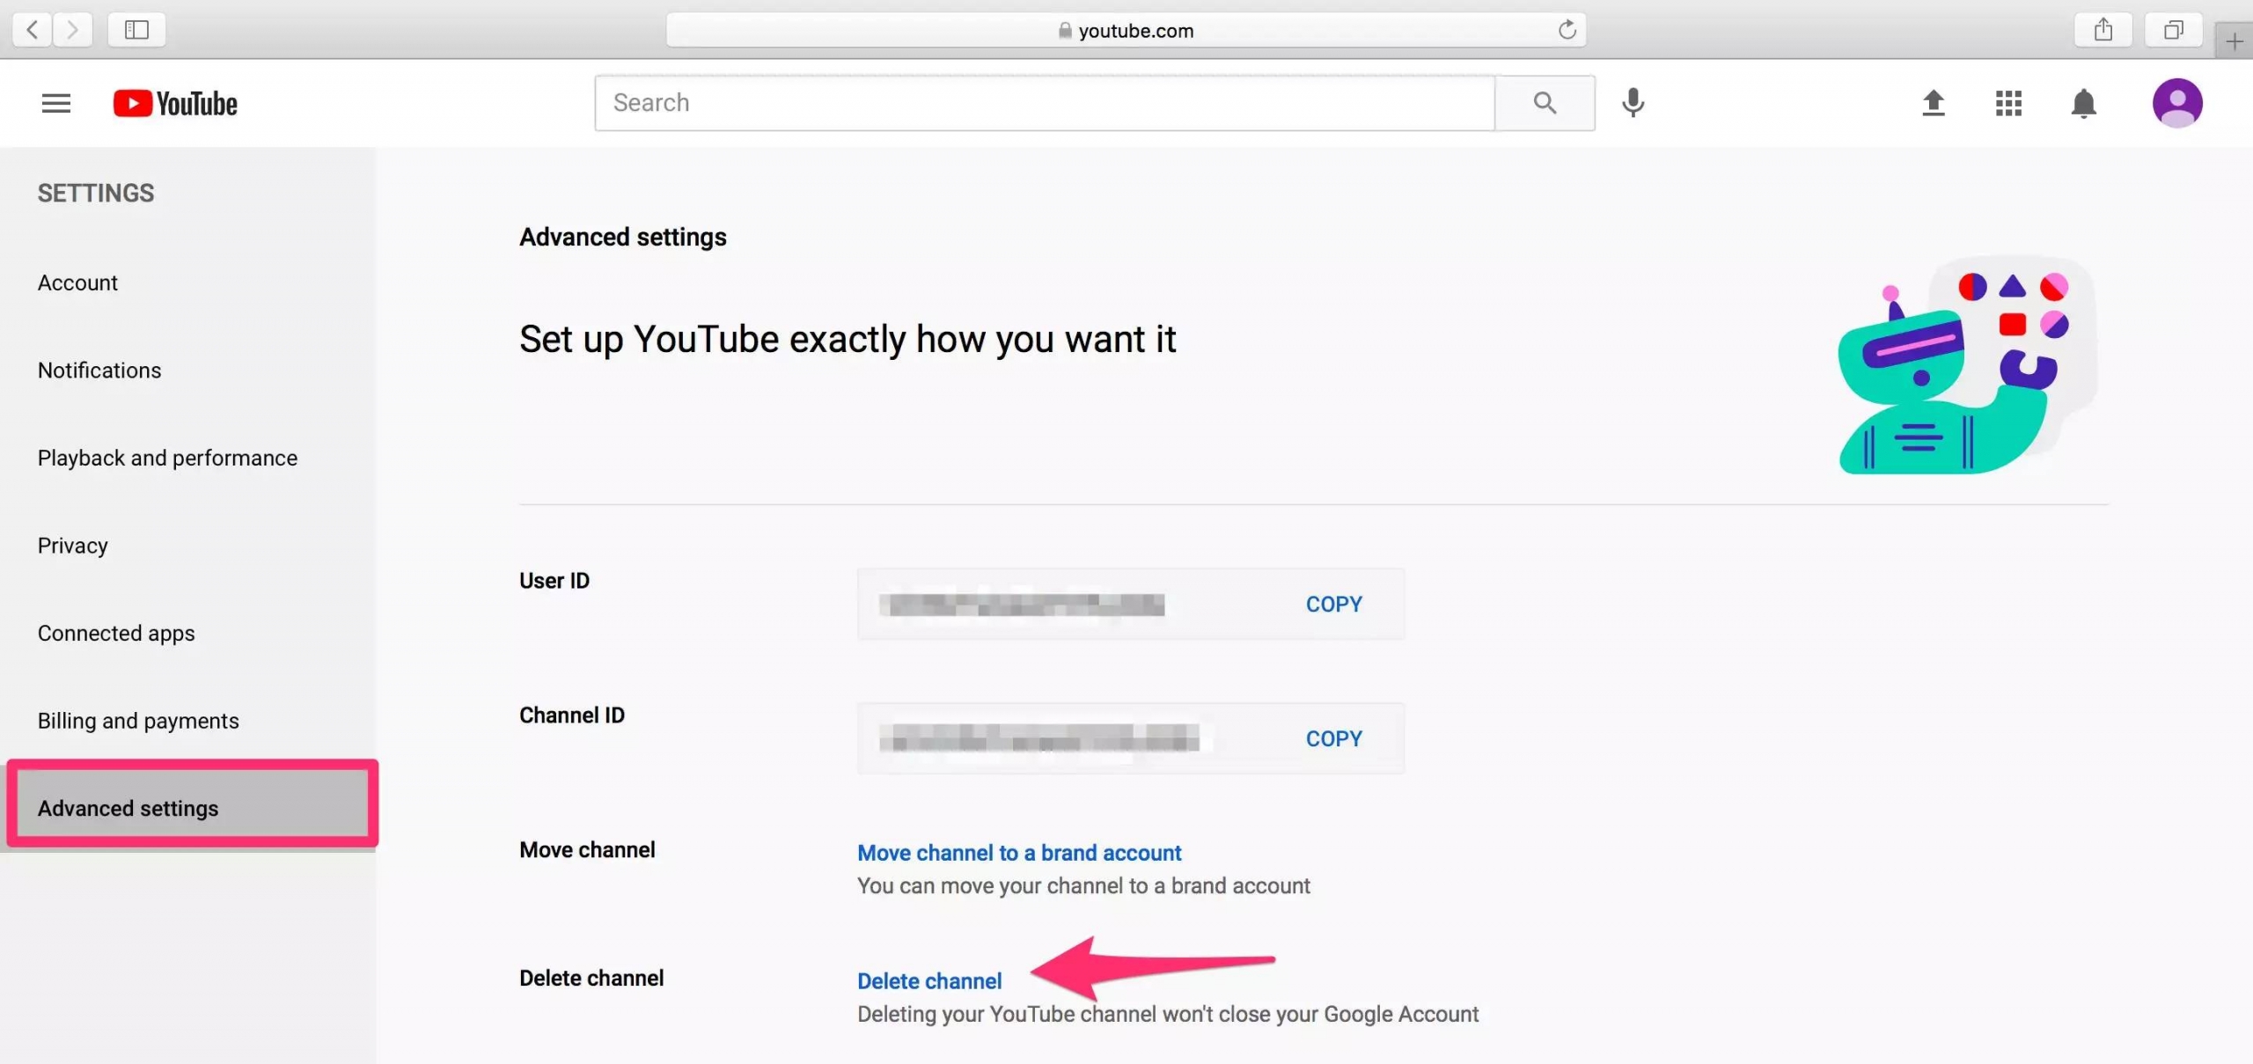Reload the page in Safari

[x=1567, y=30]
